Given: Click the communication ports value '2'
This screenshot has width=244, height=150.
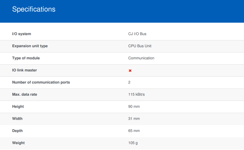Looking at the screenshot, I should pos(129,82).
